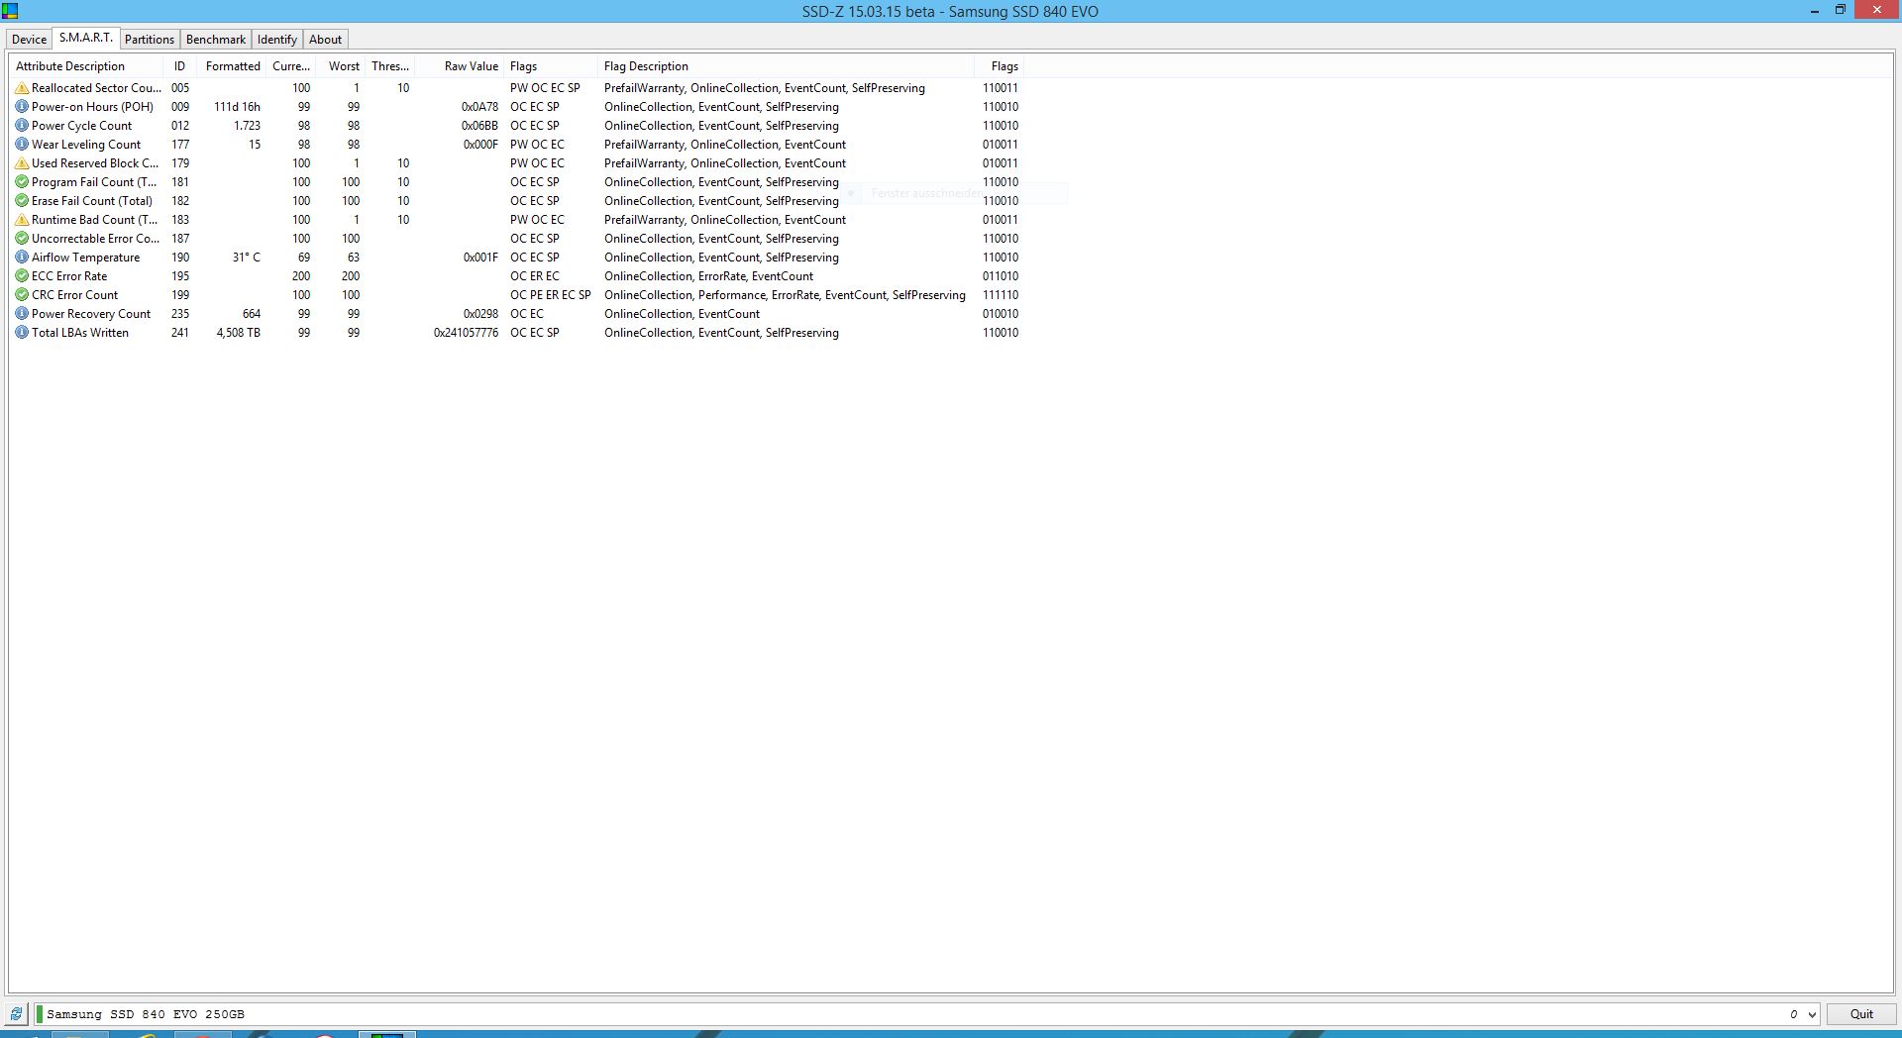The image size is (1902, 1038).
Task: Click the green check icon for Program Fail Count
Action: click(x=22, y=182)
